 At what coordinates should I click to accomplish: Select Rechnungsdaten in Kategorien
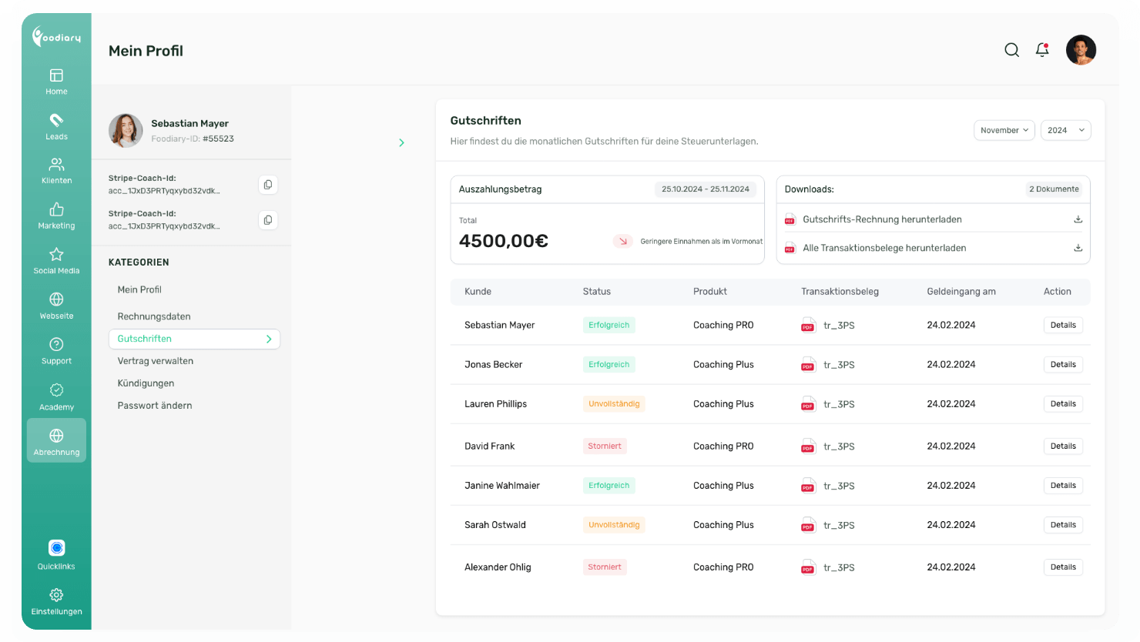154,316
